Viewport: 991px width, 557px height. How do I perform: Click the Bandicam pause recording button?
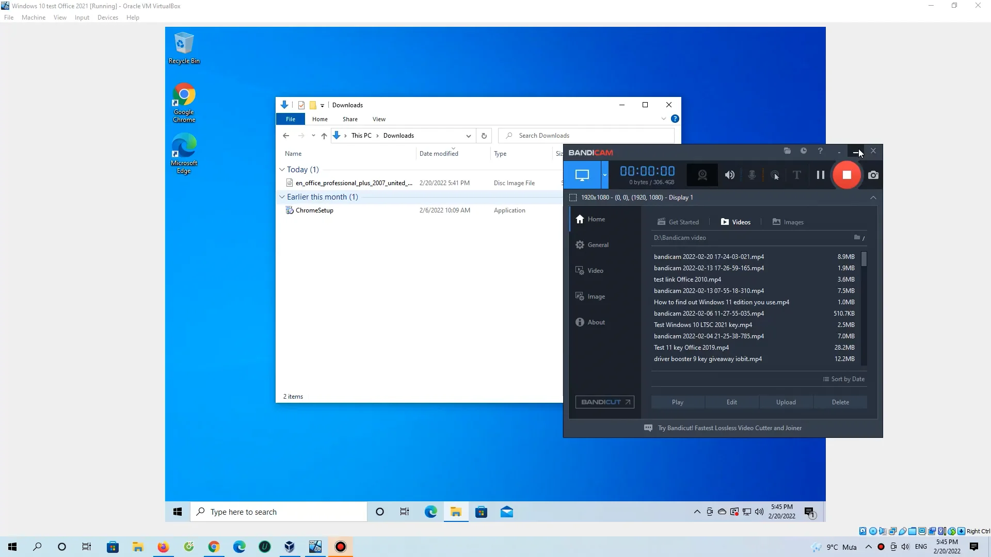click(821, 175)
